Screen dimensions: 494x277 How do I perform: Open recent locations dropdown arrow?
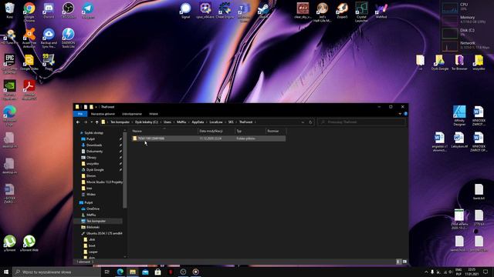[91, 122]
